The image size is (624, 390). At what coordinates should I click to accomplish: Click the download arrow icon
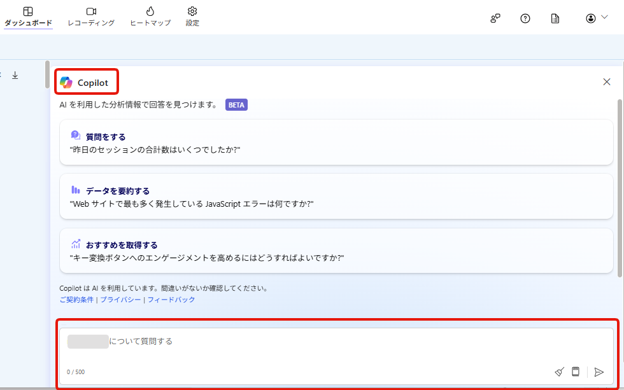coord(15,75)
